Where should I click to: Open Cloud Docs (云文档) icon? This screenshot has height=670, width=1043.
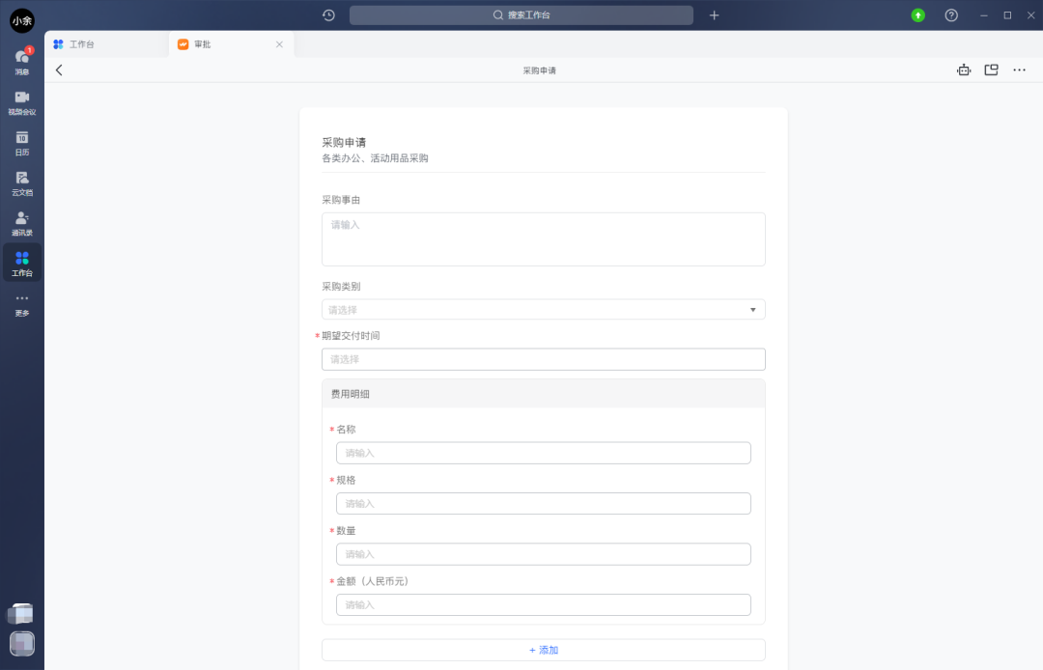[21, 182]
